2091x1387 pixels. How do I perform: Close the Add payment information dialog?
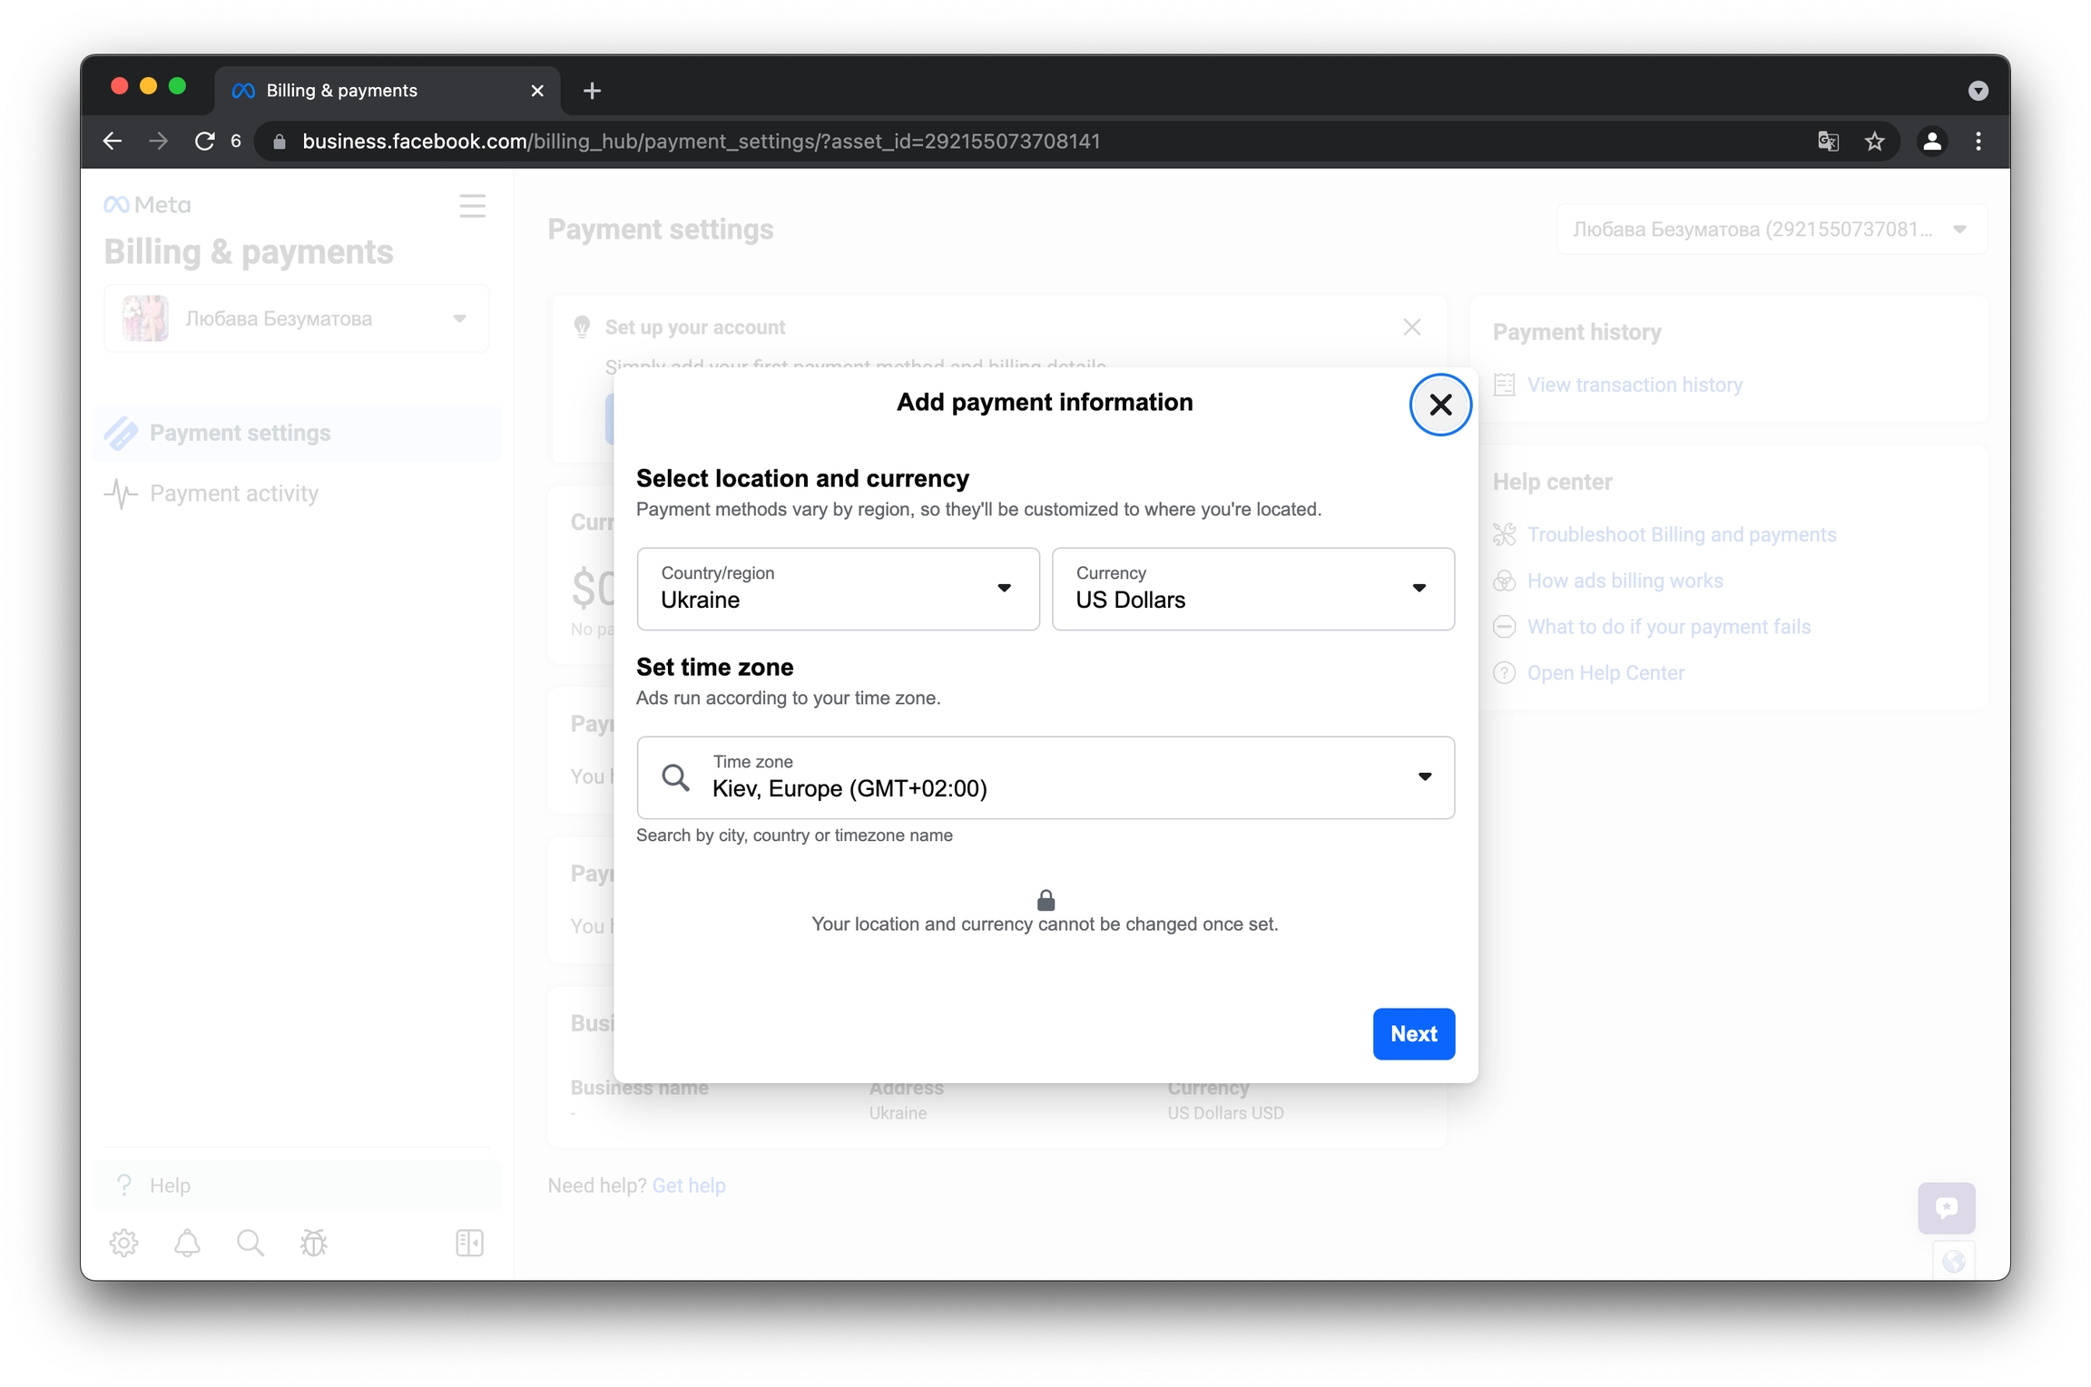tap(1439, 405)
